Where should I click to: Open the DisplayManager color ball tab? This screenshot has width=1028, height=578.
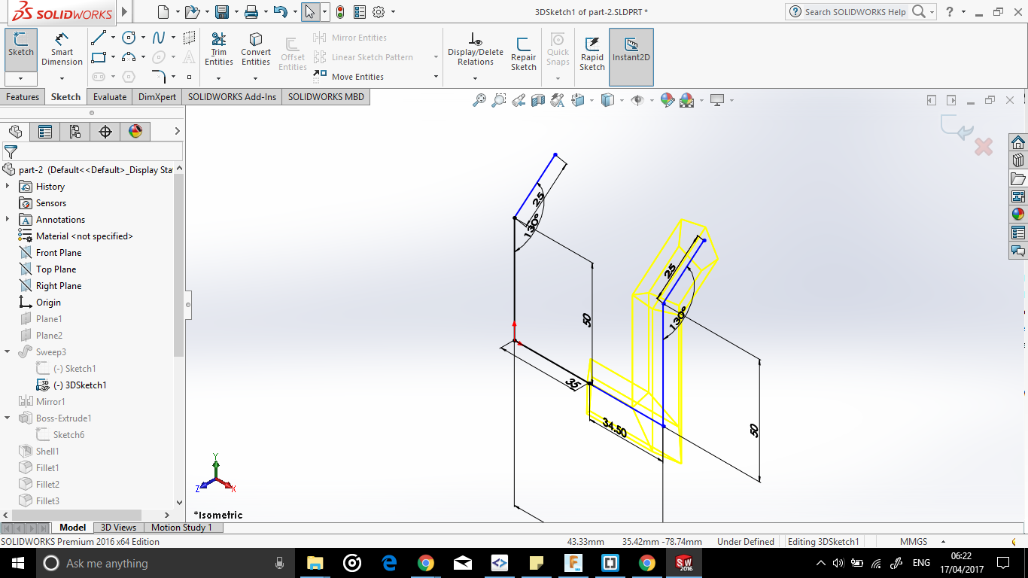tap(135, 132)
